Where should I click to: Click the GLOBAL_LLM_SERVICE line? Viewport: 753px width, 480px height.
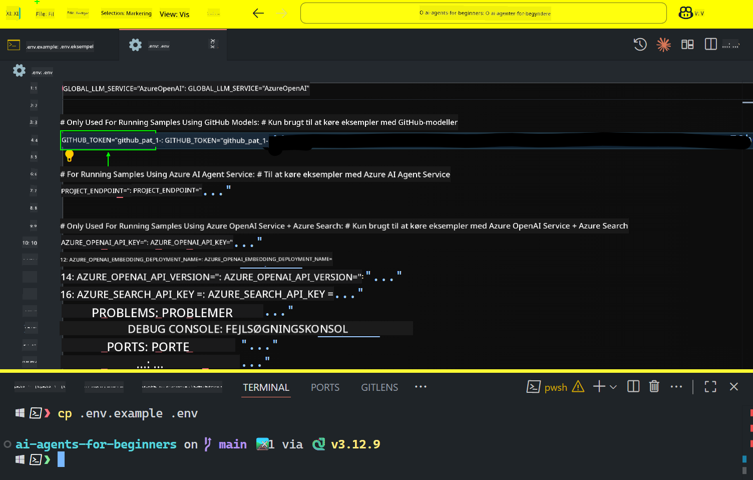pos(186,89)
